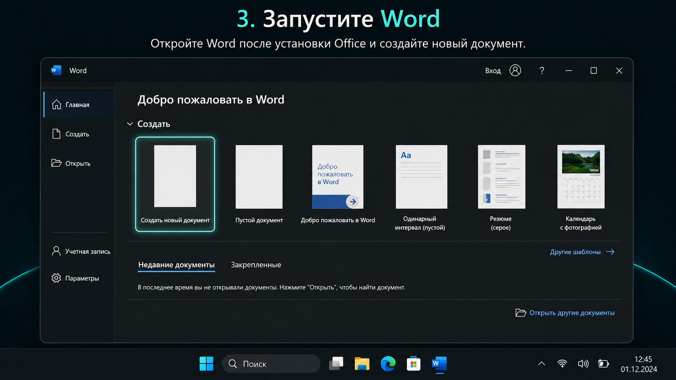The width and height of the screenshot is (676, 380).
Task: Switch to Недавние документы tab
Action: coord(176,265)
